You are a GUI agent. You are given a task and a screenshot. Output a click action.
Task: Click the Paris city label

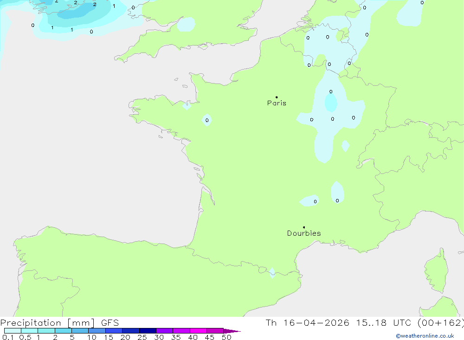(277, 103)
